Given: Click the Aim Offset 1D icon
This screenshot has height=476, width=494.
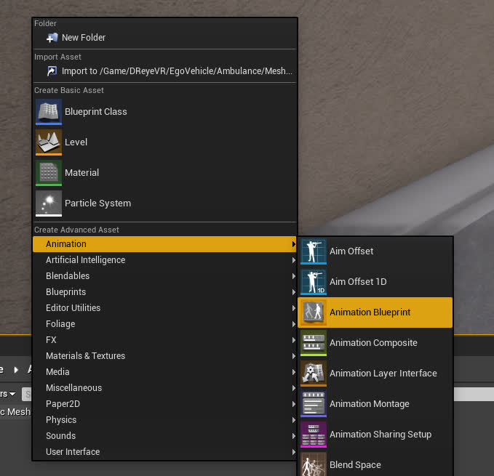Looking at the screenshot, I should [x=314, y=282].
